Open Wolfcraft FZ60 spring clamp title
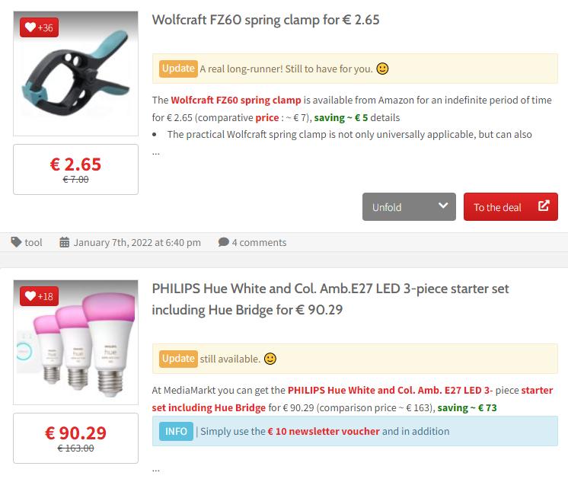This screenshot has height=498, width=568. click(266, 20)
